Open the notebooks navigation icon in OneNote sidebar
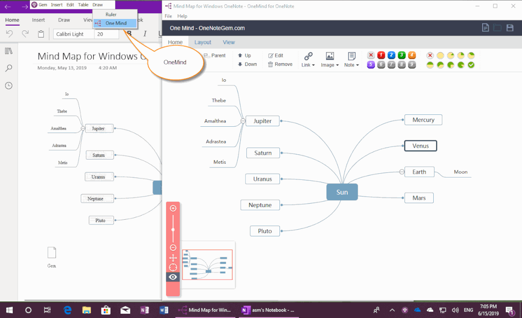This screenshot has width=522, height=318. [9, 51]
